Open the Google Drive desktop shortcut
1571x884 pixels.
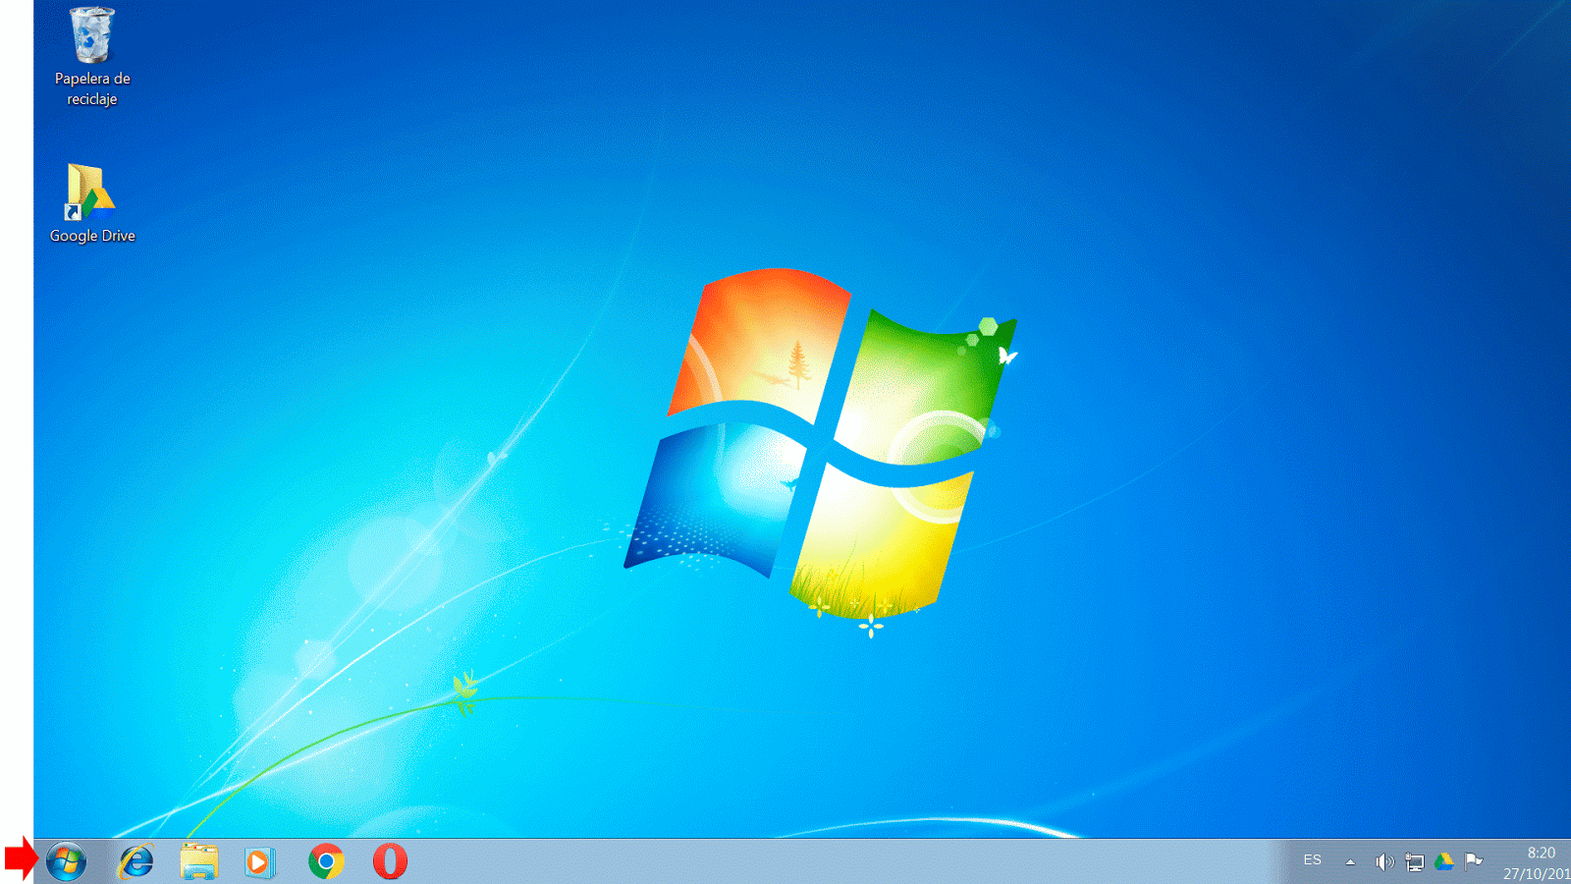point(91,192)
